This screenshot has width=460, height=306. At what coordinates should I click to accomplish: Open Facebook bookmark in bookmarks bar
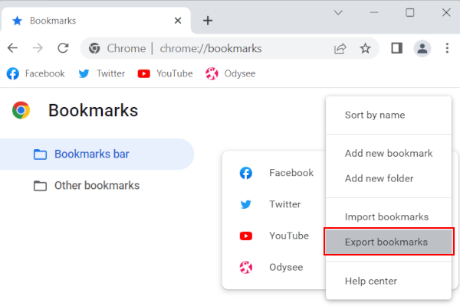point(36,73)
